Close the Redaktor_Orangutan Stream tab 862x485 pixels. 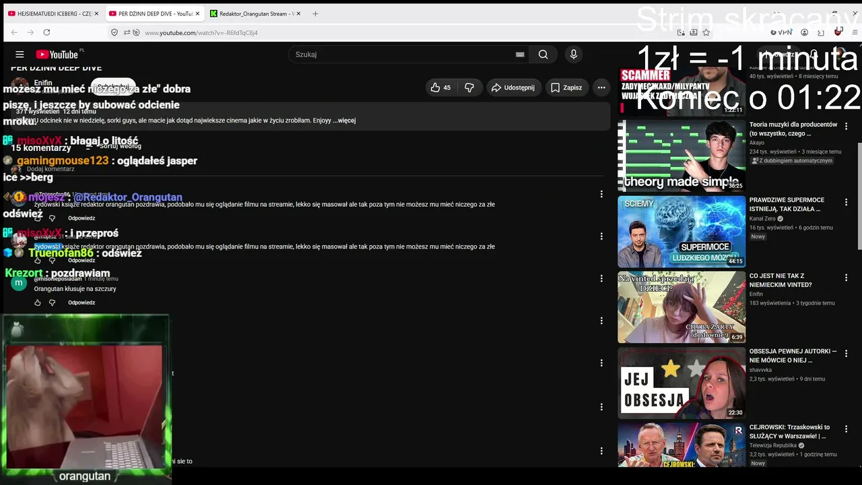coord(298,13)
